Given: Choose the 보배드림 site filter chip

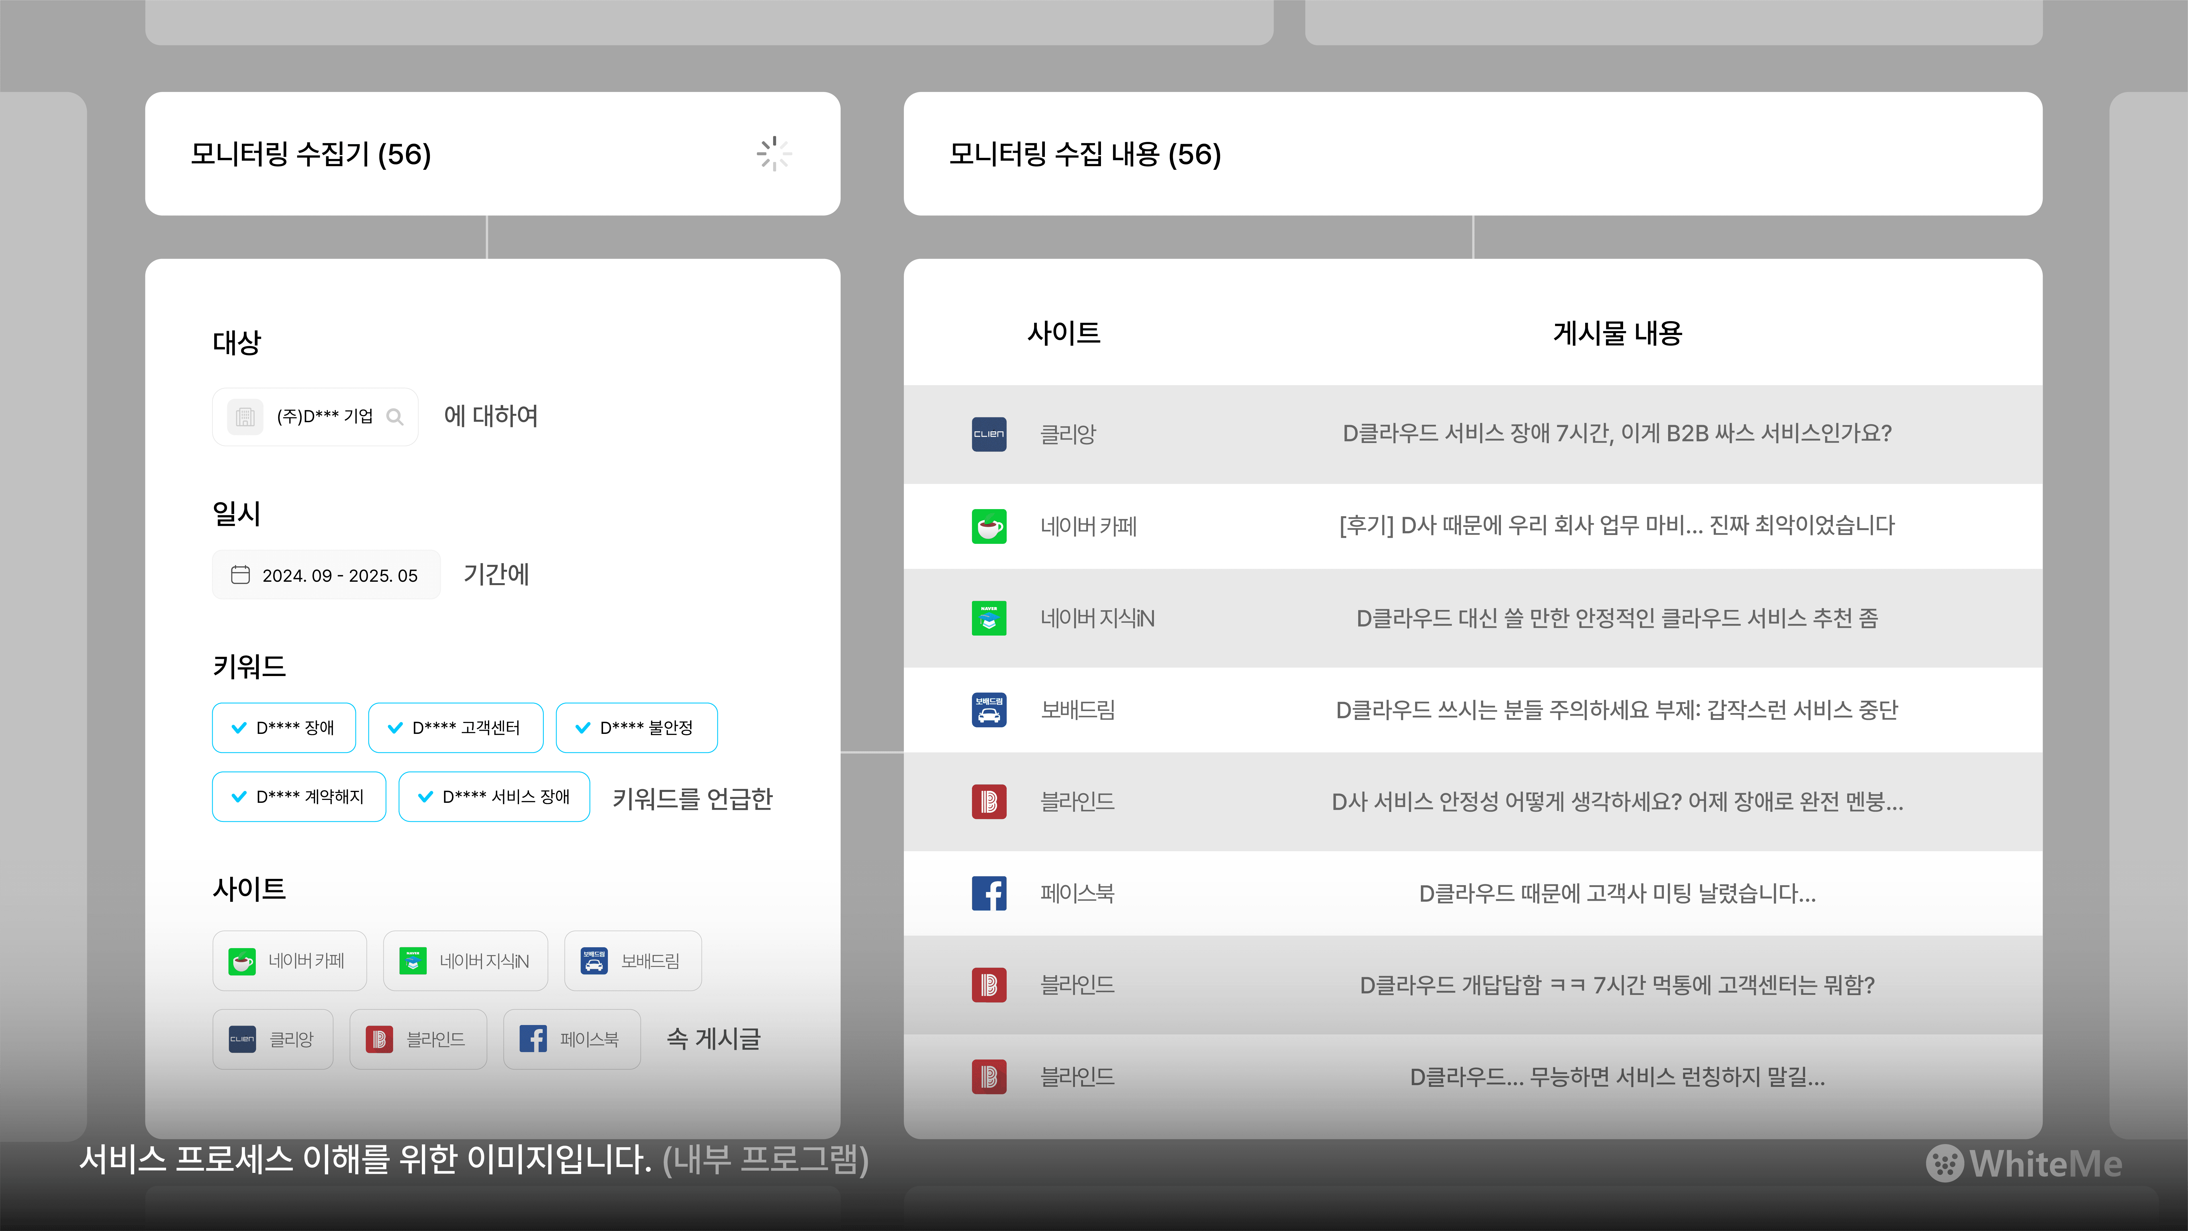Looking at the screenshot, I should pyautogui.click(x=633, y=961).
